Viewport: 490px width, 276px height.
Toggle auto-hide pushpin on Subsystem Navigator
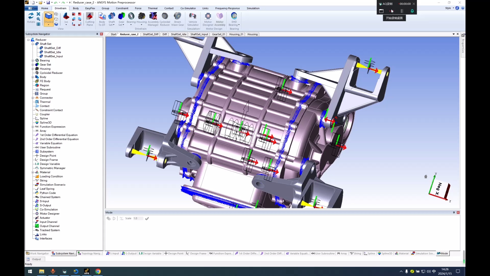coord(97,34)
